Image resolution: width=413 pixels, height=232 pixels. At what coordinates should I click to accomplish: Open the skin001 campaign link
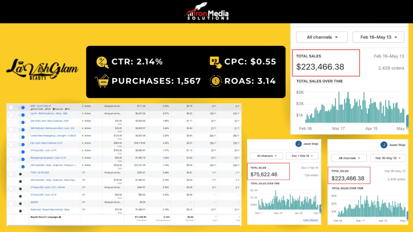34,202
